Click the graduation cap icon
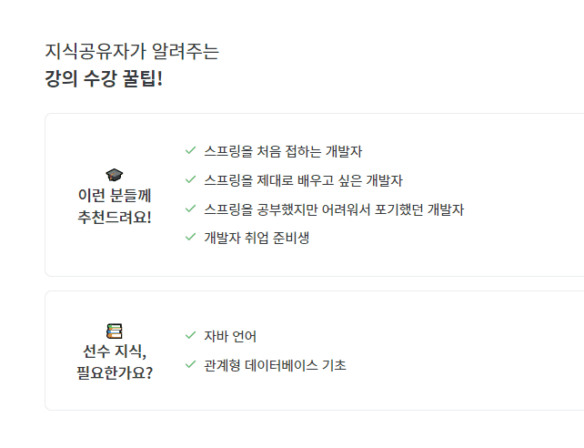This screenshot has height=448, width=584. pos(115,175)
